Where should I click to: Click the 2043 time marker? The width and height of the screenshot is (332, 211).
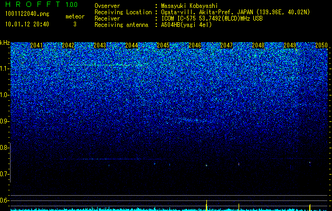pos(100,45)
